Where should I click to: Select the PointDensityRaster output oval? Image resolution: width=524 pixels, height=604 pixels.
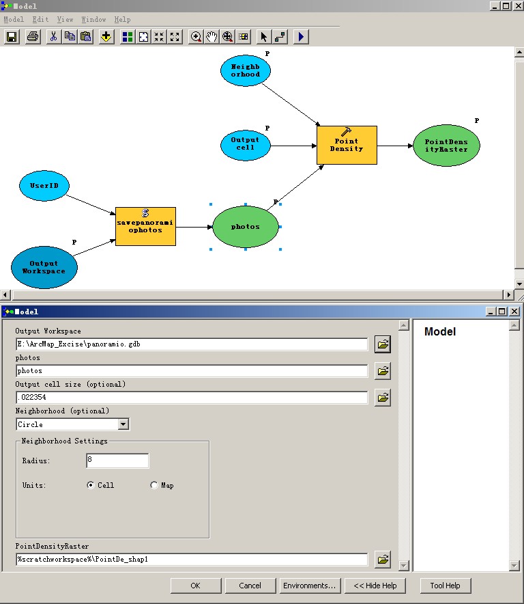(446, 146)
